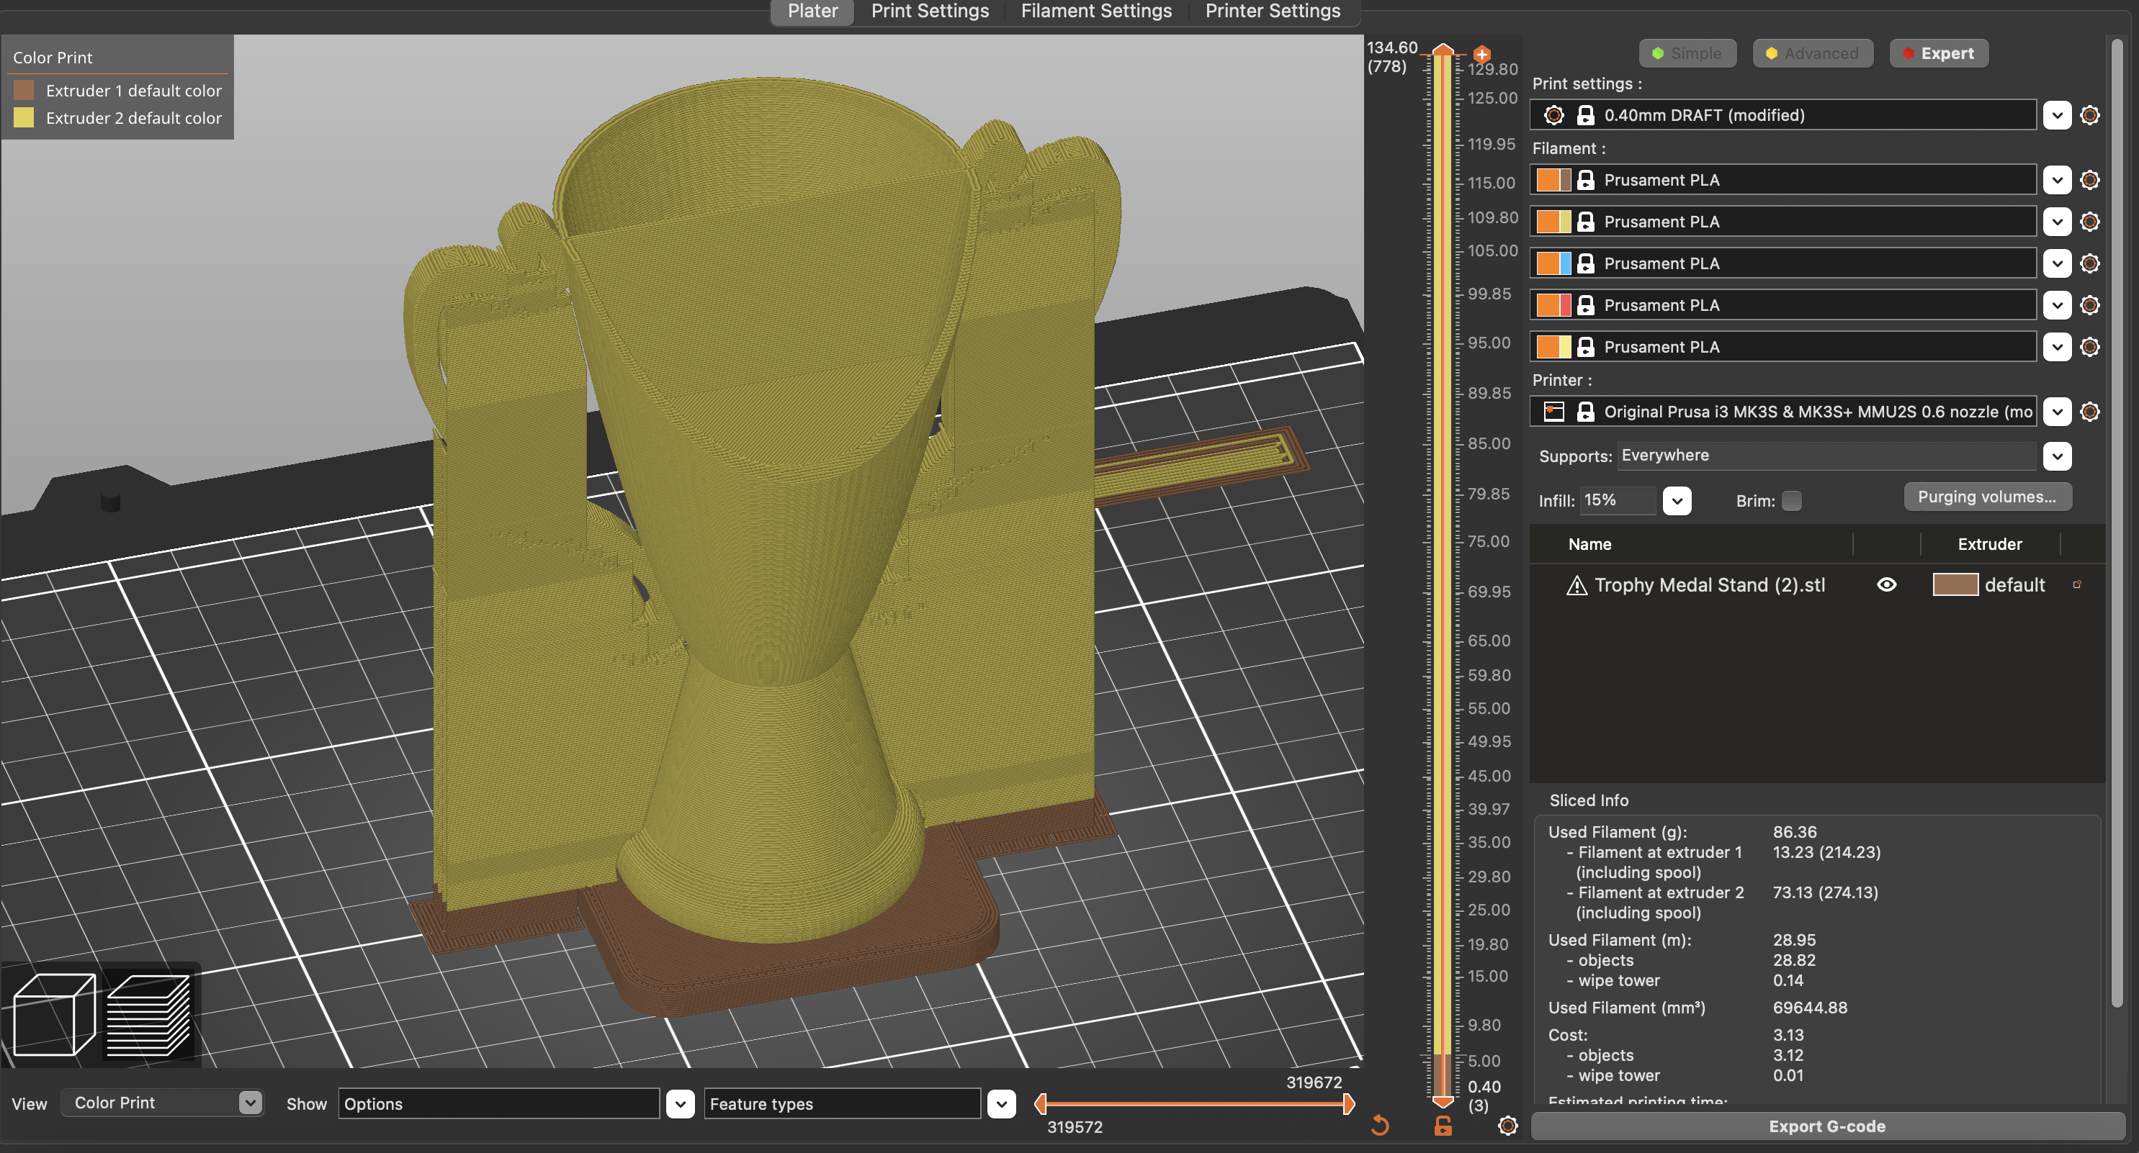
Task: Switch to the Plater tab
Action: coord(812,12)
